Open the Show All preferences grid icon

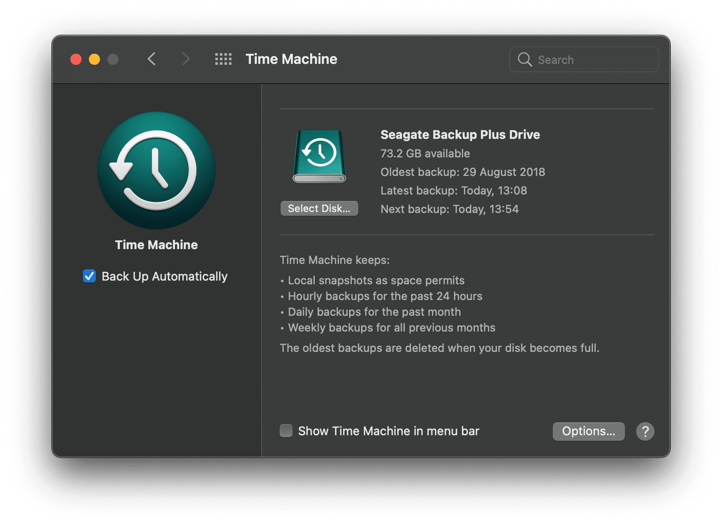(223, 59)
